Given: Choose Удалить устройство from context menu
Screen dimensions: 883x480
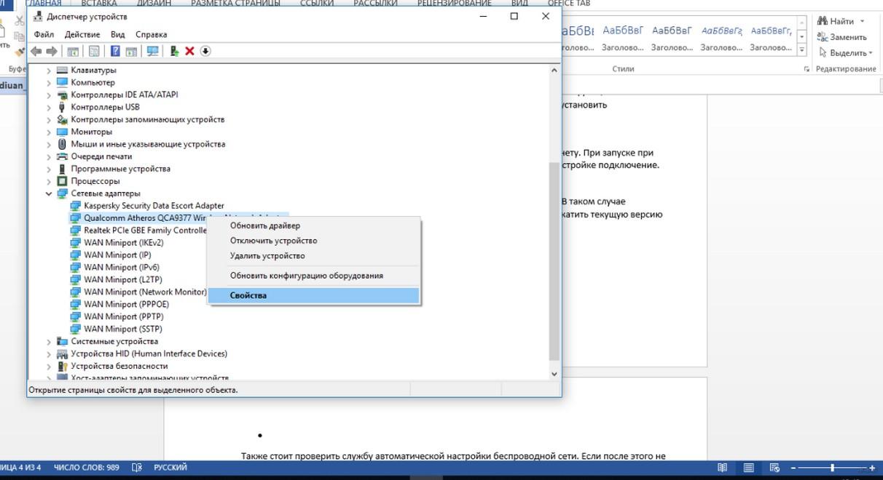Looking at the screenshot, I should click(x=314, y=256).
